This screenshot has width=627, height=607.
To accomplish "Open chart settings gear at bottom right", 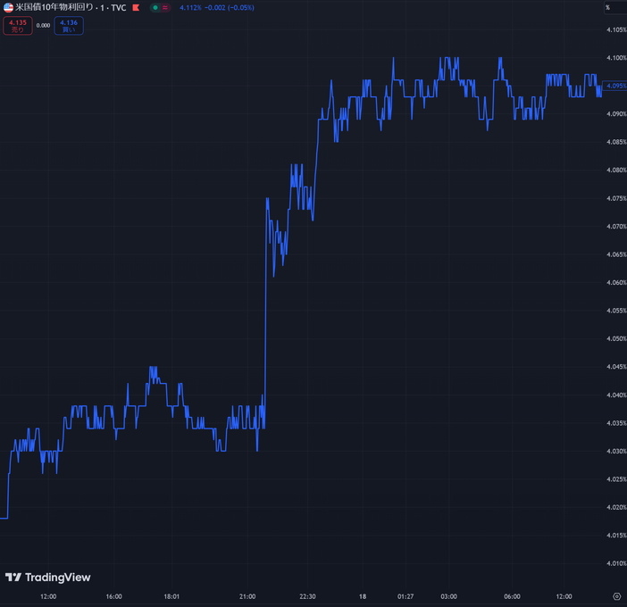I will (615, 595).
